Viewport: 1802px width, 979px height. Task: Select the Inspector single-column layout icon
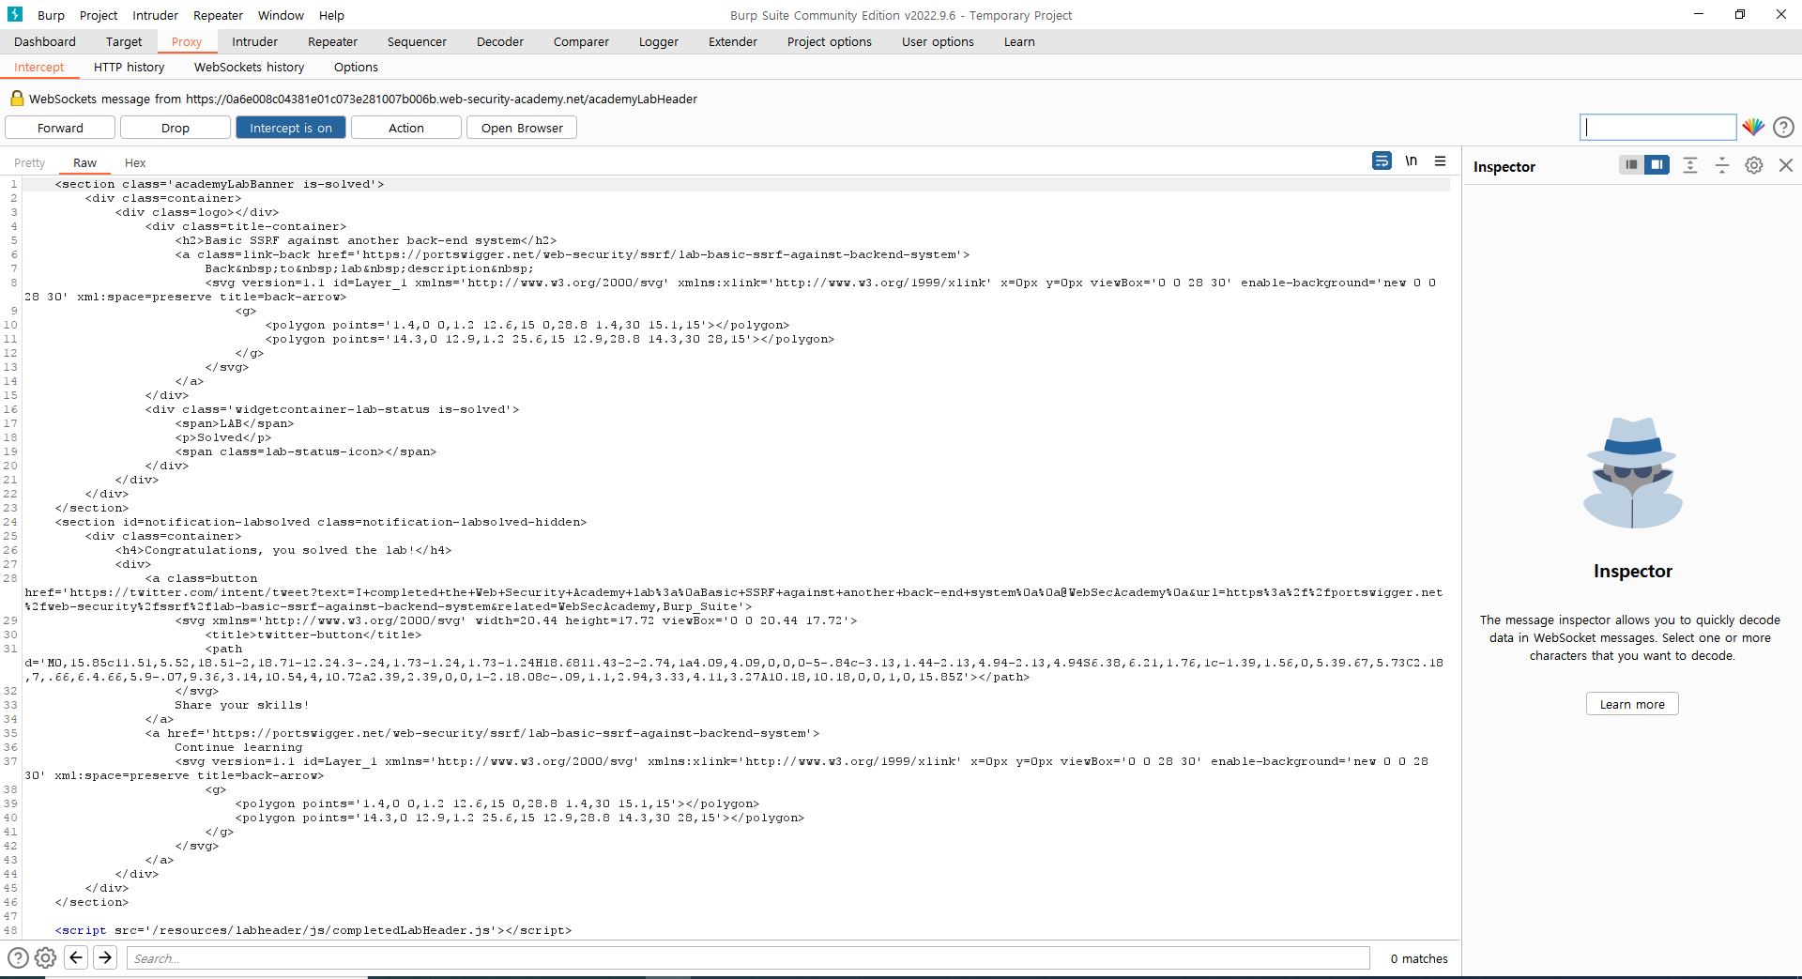click(x=1631, y=165)
